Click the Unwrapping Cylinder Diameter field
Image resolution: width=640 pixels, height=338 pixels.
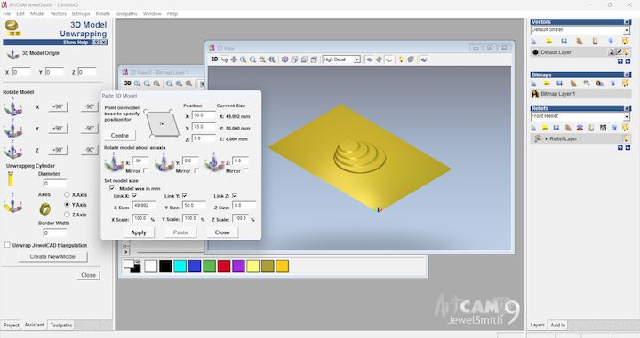tap(55, 184)
